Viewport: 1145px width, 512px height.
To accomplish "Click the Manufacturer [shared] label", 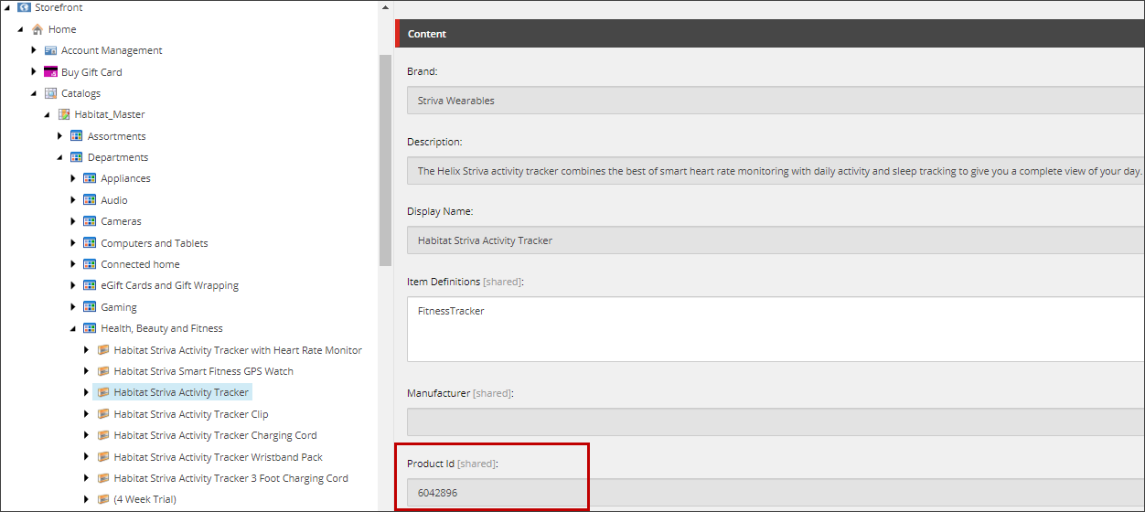I will pyautogui.click(x=459, y=393).
